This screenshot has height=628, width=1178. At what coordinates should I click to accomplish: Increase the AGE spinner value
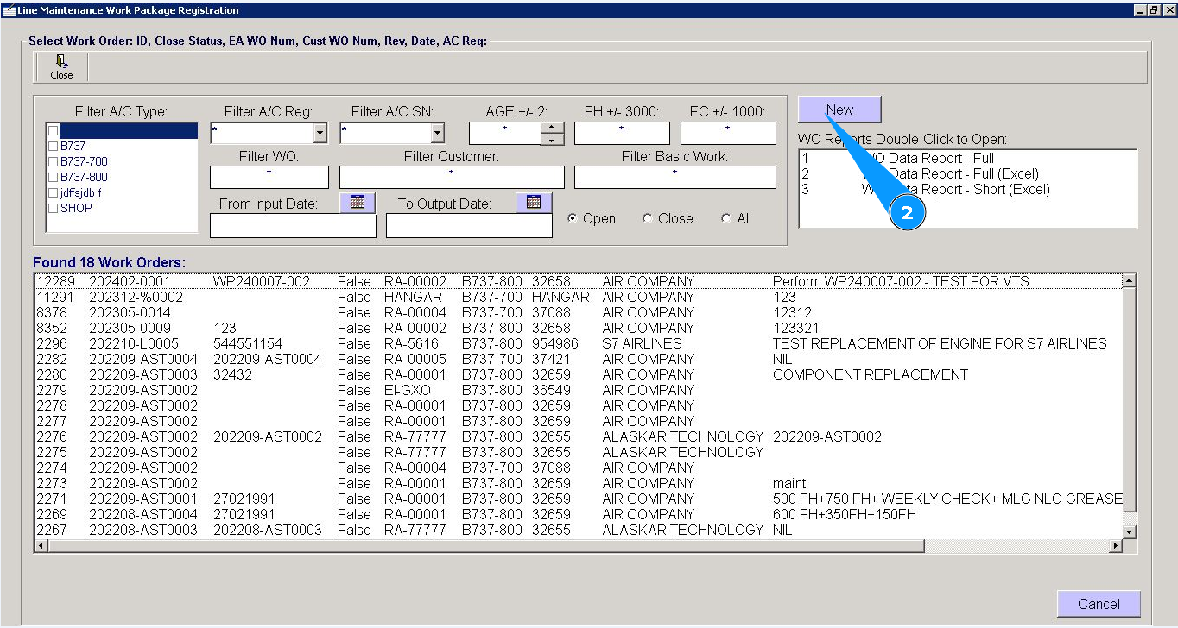tap(552, 128)
